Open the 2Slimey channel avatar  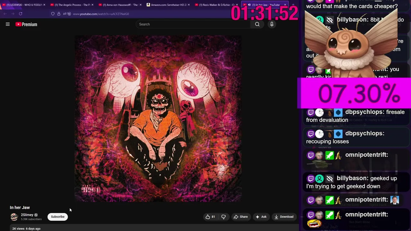point(14,217)
